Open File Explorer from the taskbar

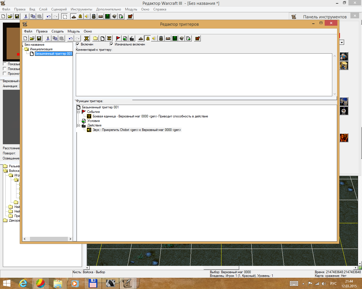pyautogui.click(x=58, y=283)
